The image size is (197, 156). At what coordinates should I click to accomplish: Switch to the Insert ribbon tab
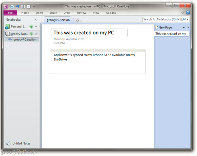[39, 13]
